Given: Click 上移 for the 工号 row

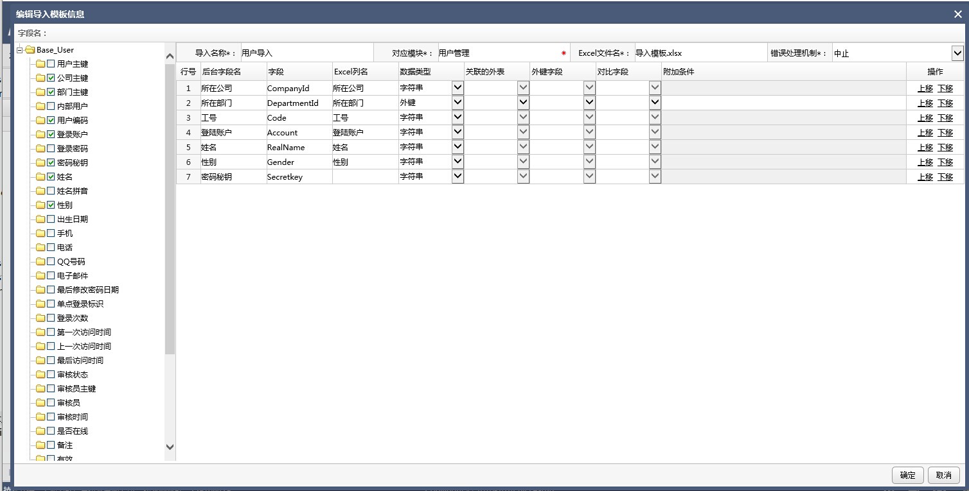Looking at the screenshot, I should click(925, 118).
